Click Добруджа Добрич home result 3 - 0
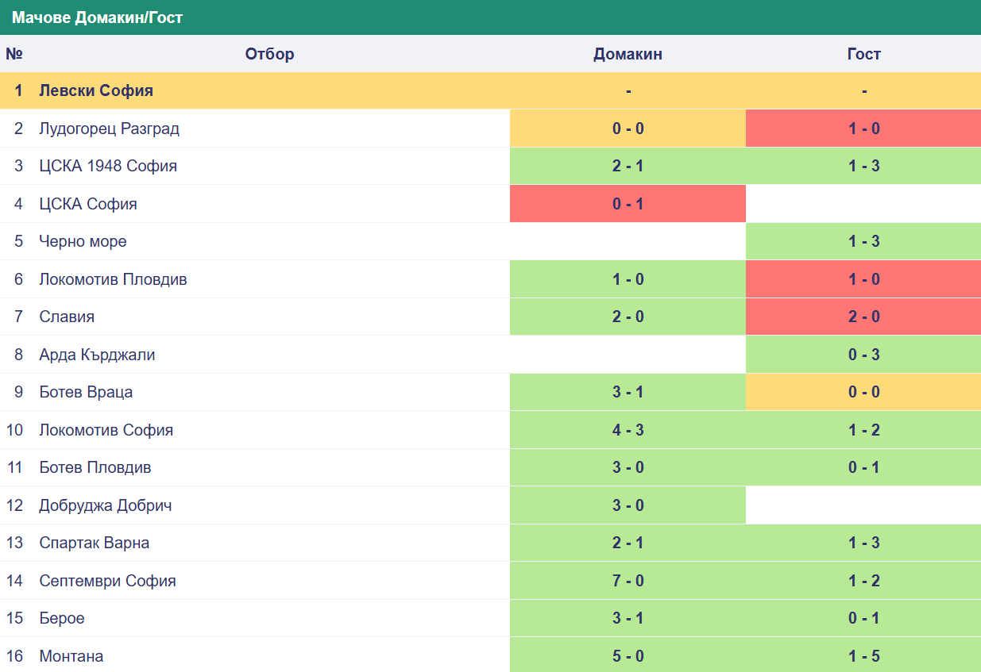This screenshot has height=672, width=981. coord(628,505)
